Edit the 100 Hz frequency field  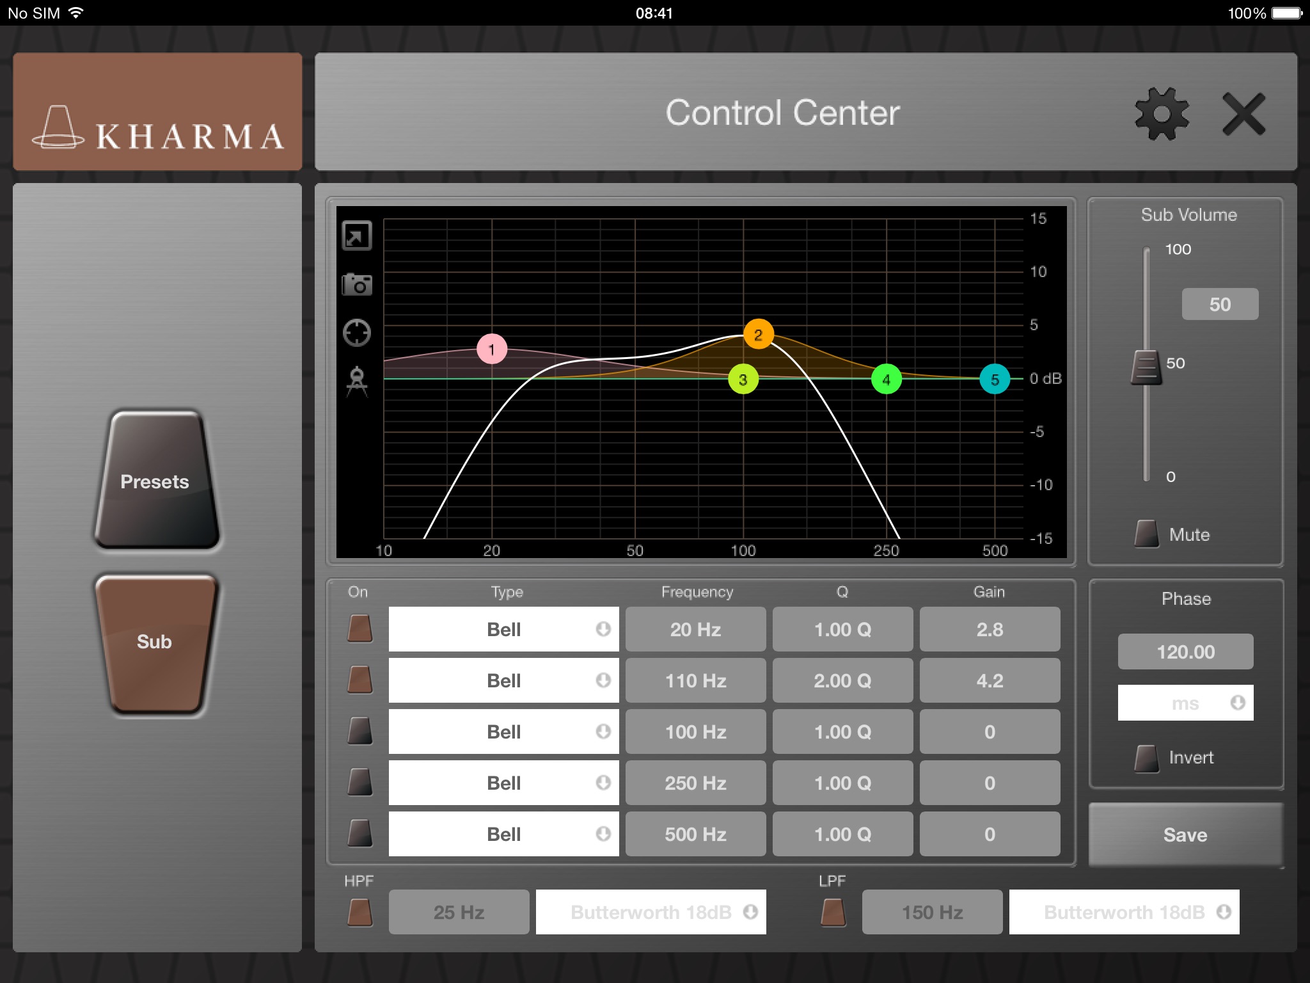pos(696,731)
